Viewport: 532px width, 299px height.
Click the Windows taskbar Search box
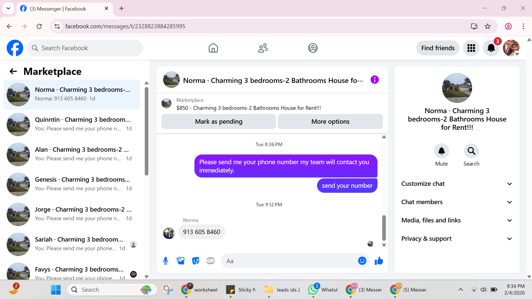point(112,290)
